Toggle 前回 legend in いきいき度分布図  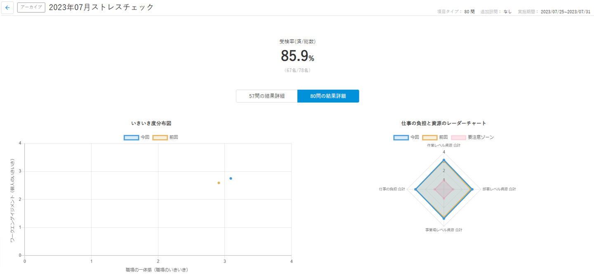tap(165, 137)
